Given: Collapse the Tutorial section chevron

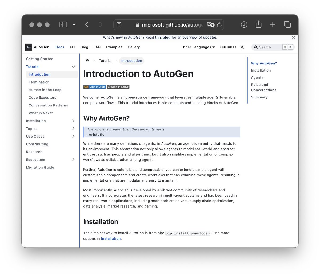Looking at the screenshot, I should [x=73, y=67].
